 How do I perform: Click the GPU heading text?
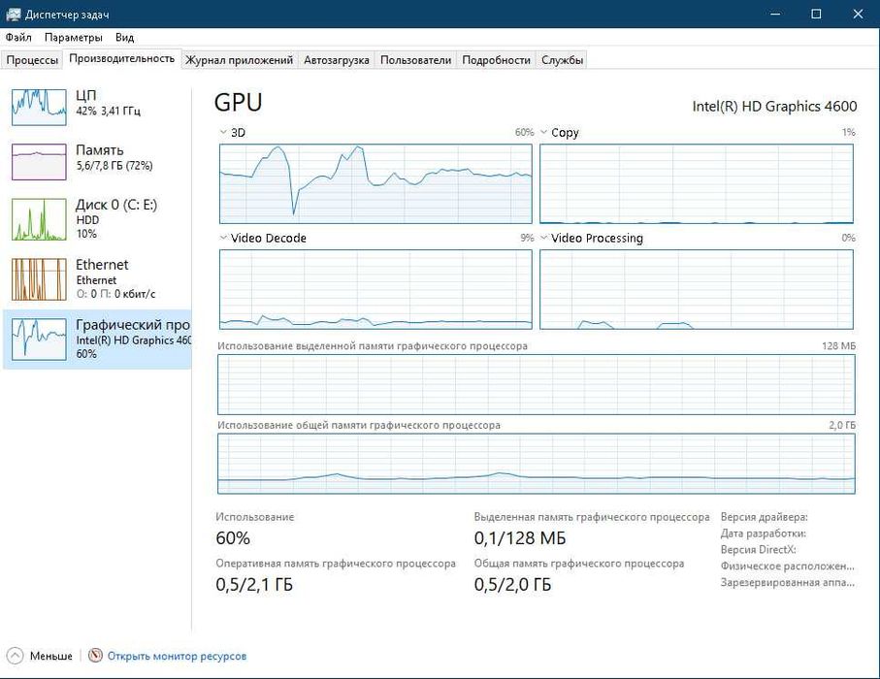click(x=238, y=103)
